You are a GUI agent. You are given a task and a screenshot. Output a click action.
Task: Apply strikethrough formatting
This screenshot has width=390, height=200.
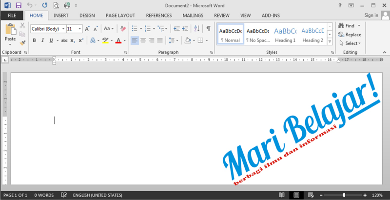[64, 40]
